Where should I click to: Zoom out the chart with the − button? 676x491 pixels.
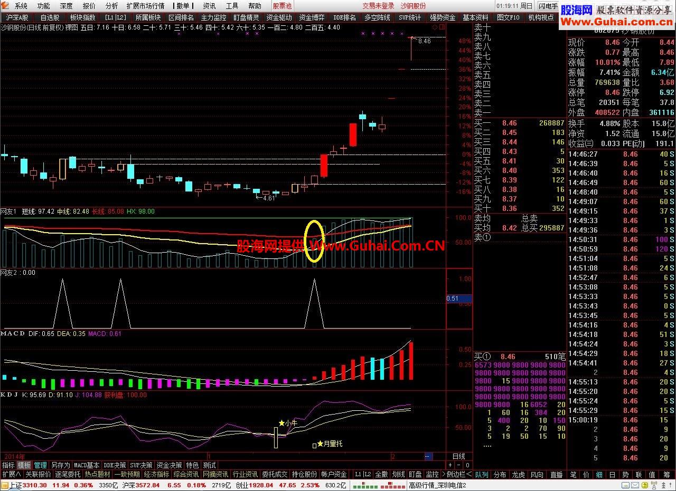pos(458,465)
